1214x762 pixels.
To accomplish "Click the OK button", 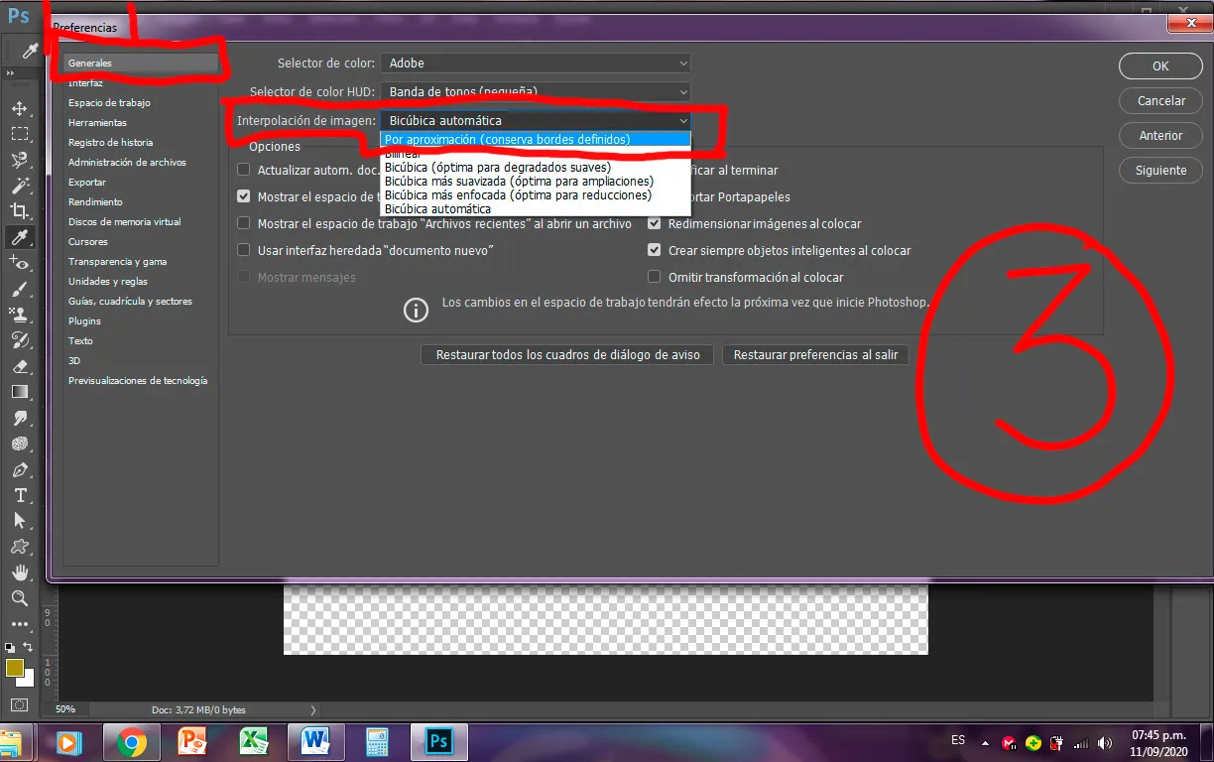I will (x=1160, y=66).
